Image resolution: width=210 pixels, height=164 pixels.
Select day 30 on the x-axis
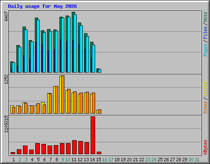point(191,159)
